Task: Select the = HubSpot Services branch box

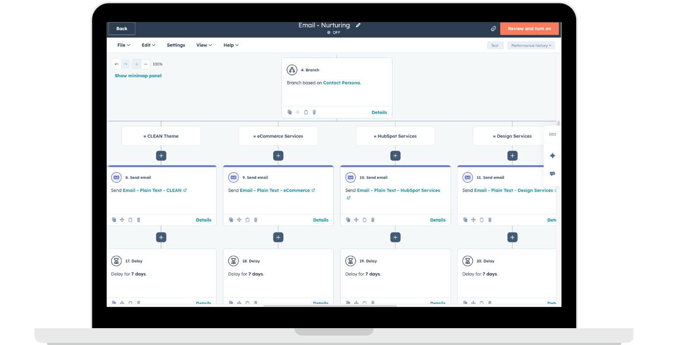Action: pos(395,136)
